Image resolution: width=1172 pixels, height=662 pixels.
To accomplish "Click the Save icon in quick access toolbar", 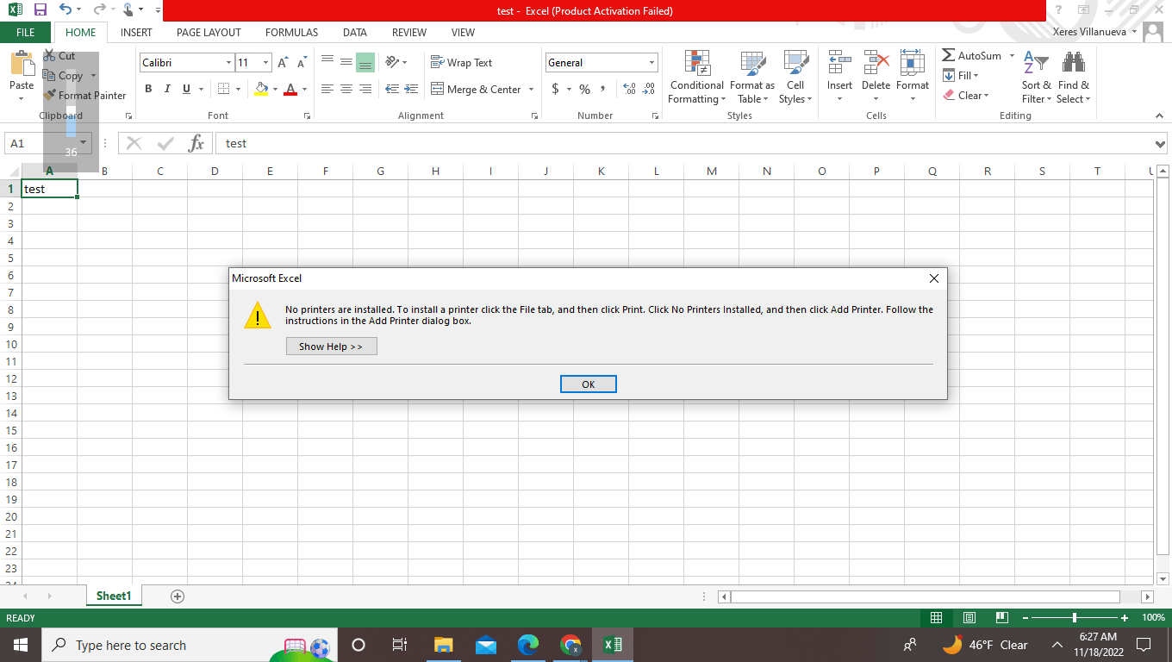I will pos(40,10).
